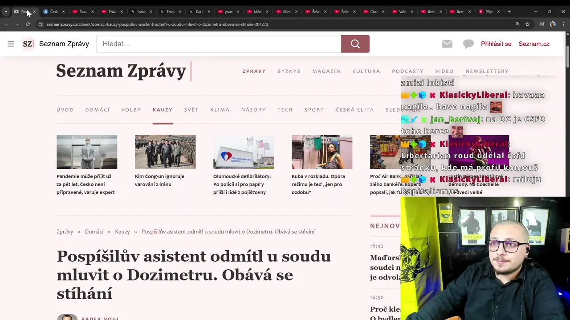Open the BYZNYS section in top menu
The height and width of the screenshot is (320, 570).
[x=289, y=71]
